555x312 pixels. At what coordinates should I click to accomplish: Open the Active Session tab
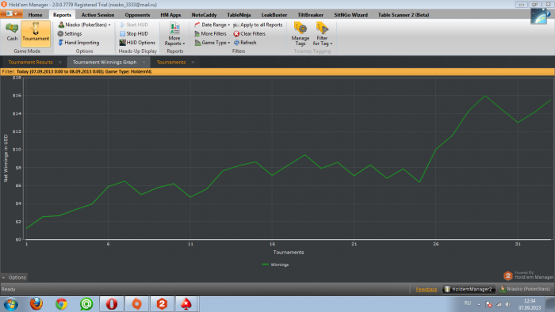(x=98, y=15)
